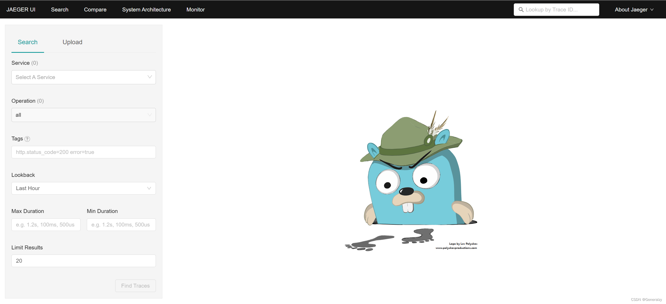This screenshot has height=304, width=666.
Task: Click the Tags help question mark icon
Action: pos(27,139)
